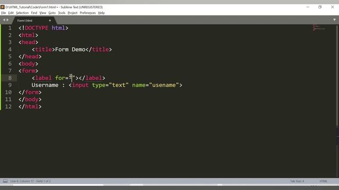Click line number 1 in the gutter
Image resolution: width=339 pixels, height=190 pixels.
coord(10,28)
